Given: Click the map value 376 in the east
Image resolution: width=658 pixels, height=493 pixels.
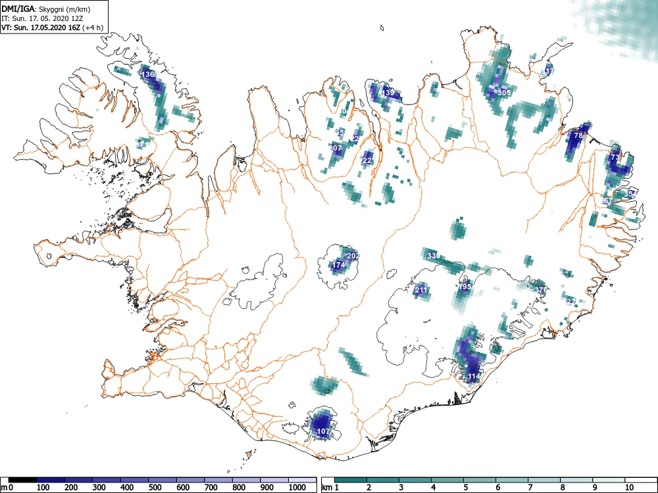Looking at the screenshot, I should tap(542, 290).
